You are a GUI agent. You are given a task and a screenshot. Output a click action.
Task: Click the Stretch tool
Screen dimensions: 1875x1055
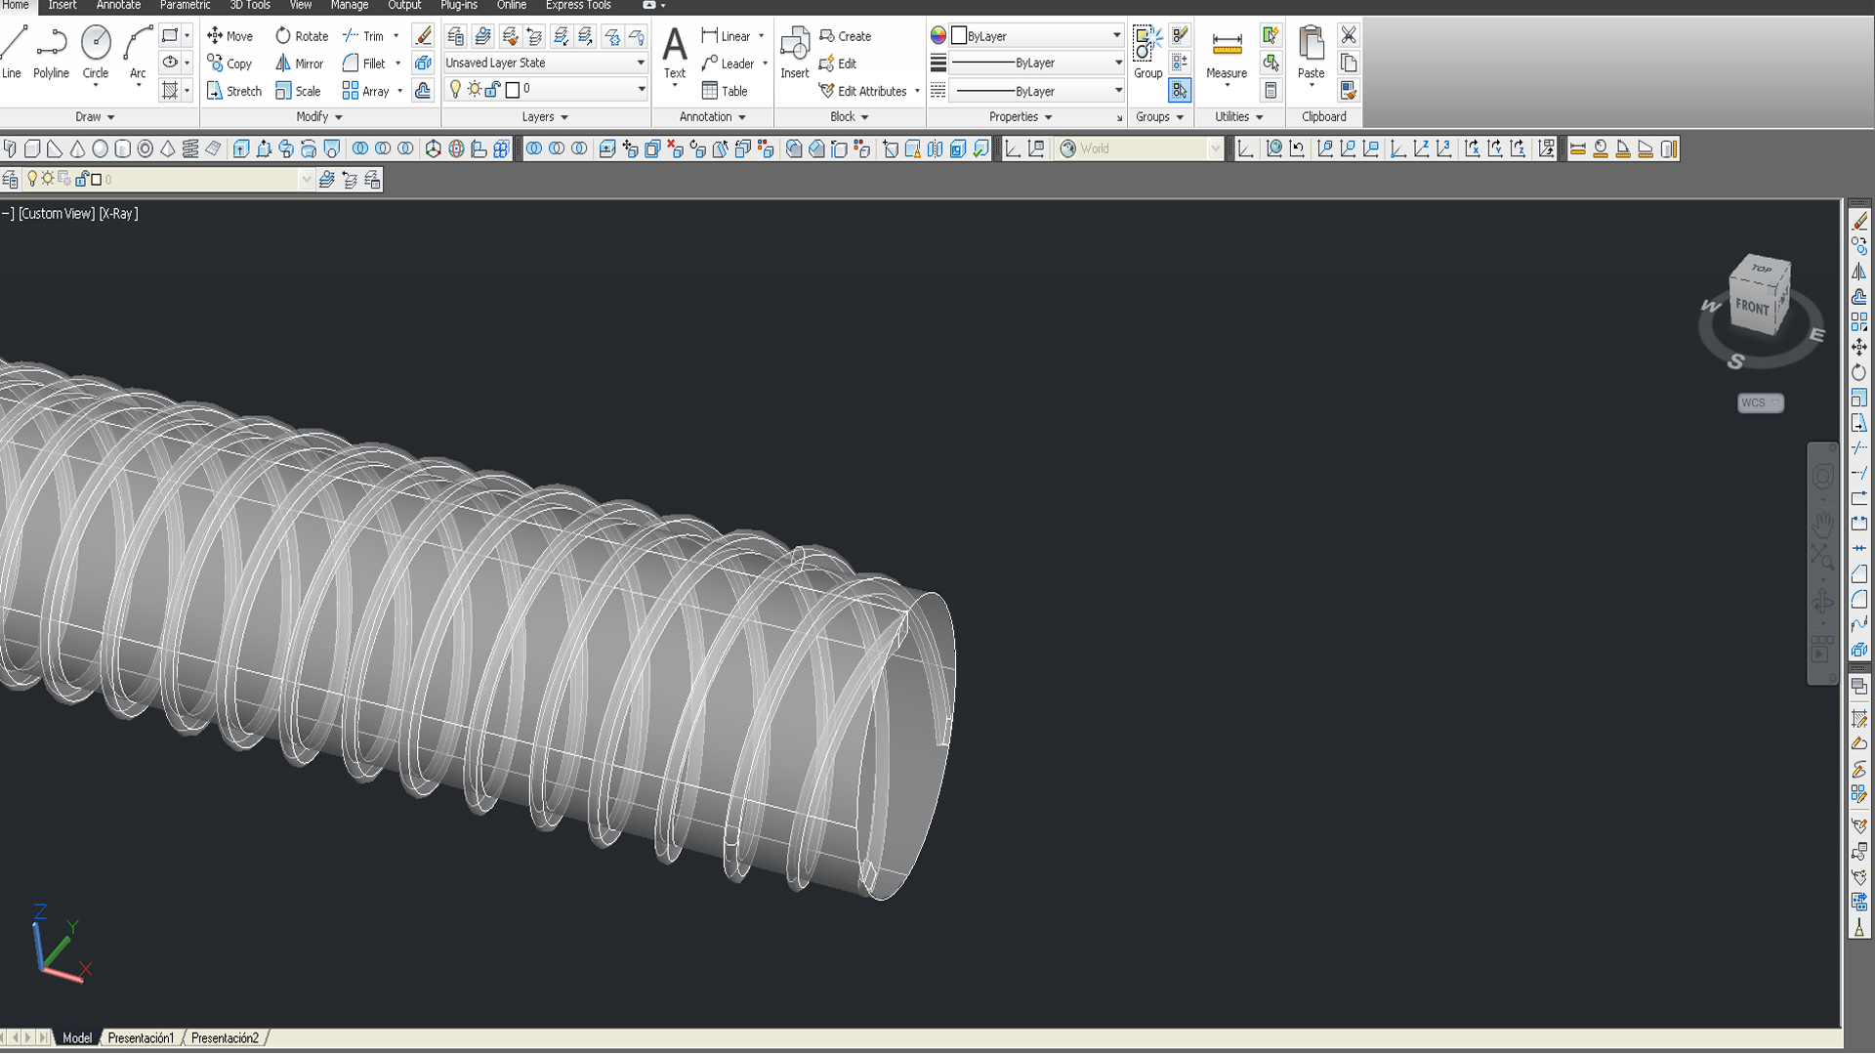coord(234,91)
